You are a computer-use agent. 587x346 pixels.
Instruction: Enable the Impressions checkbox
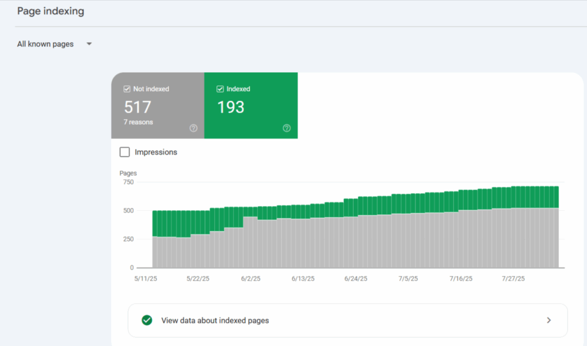click(x=124, y=152)
